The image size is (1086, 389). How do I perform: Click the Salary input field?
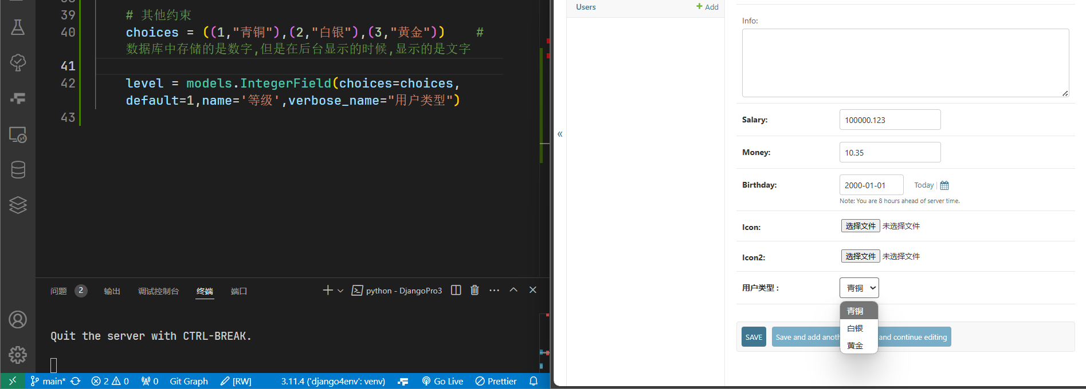[889, 120]
